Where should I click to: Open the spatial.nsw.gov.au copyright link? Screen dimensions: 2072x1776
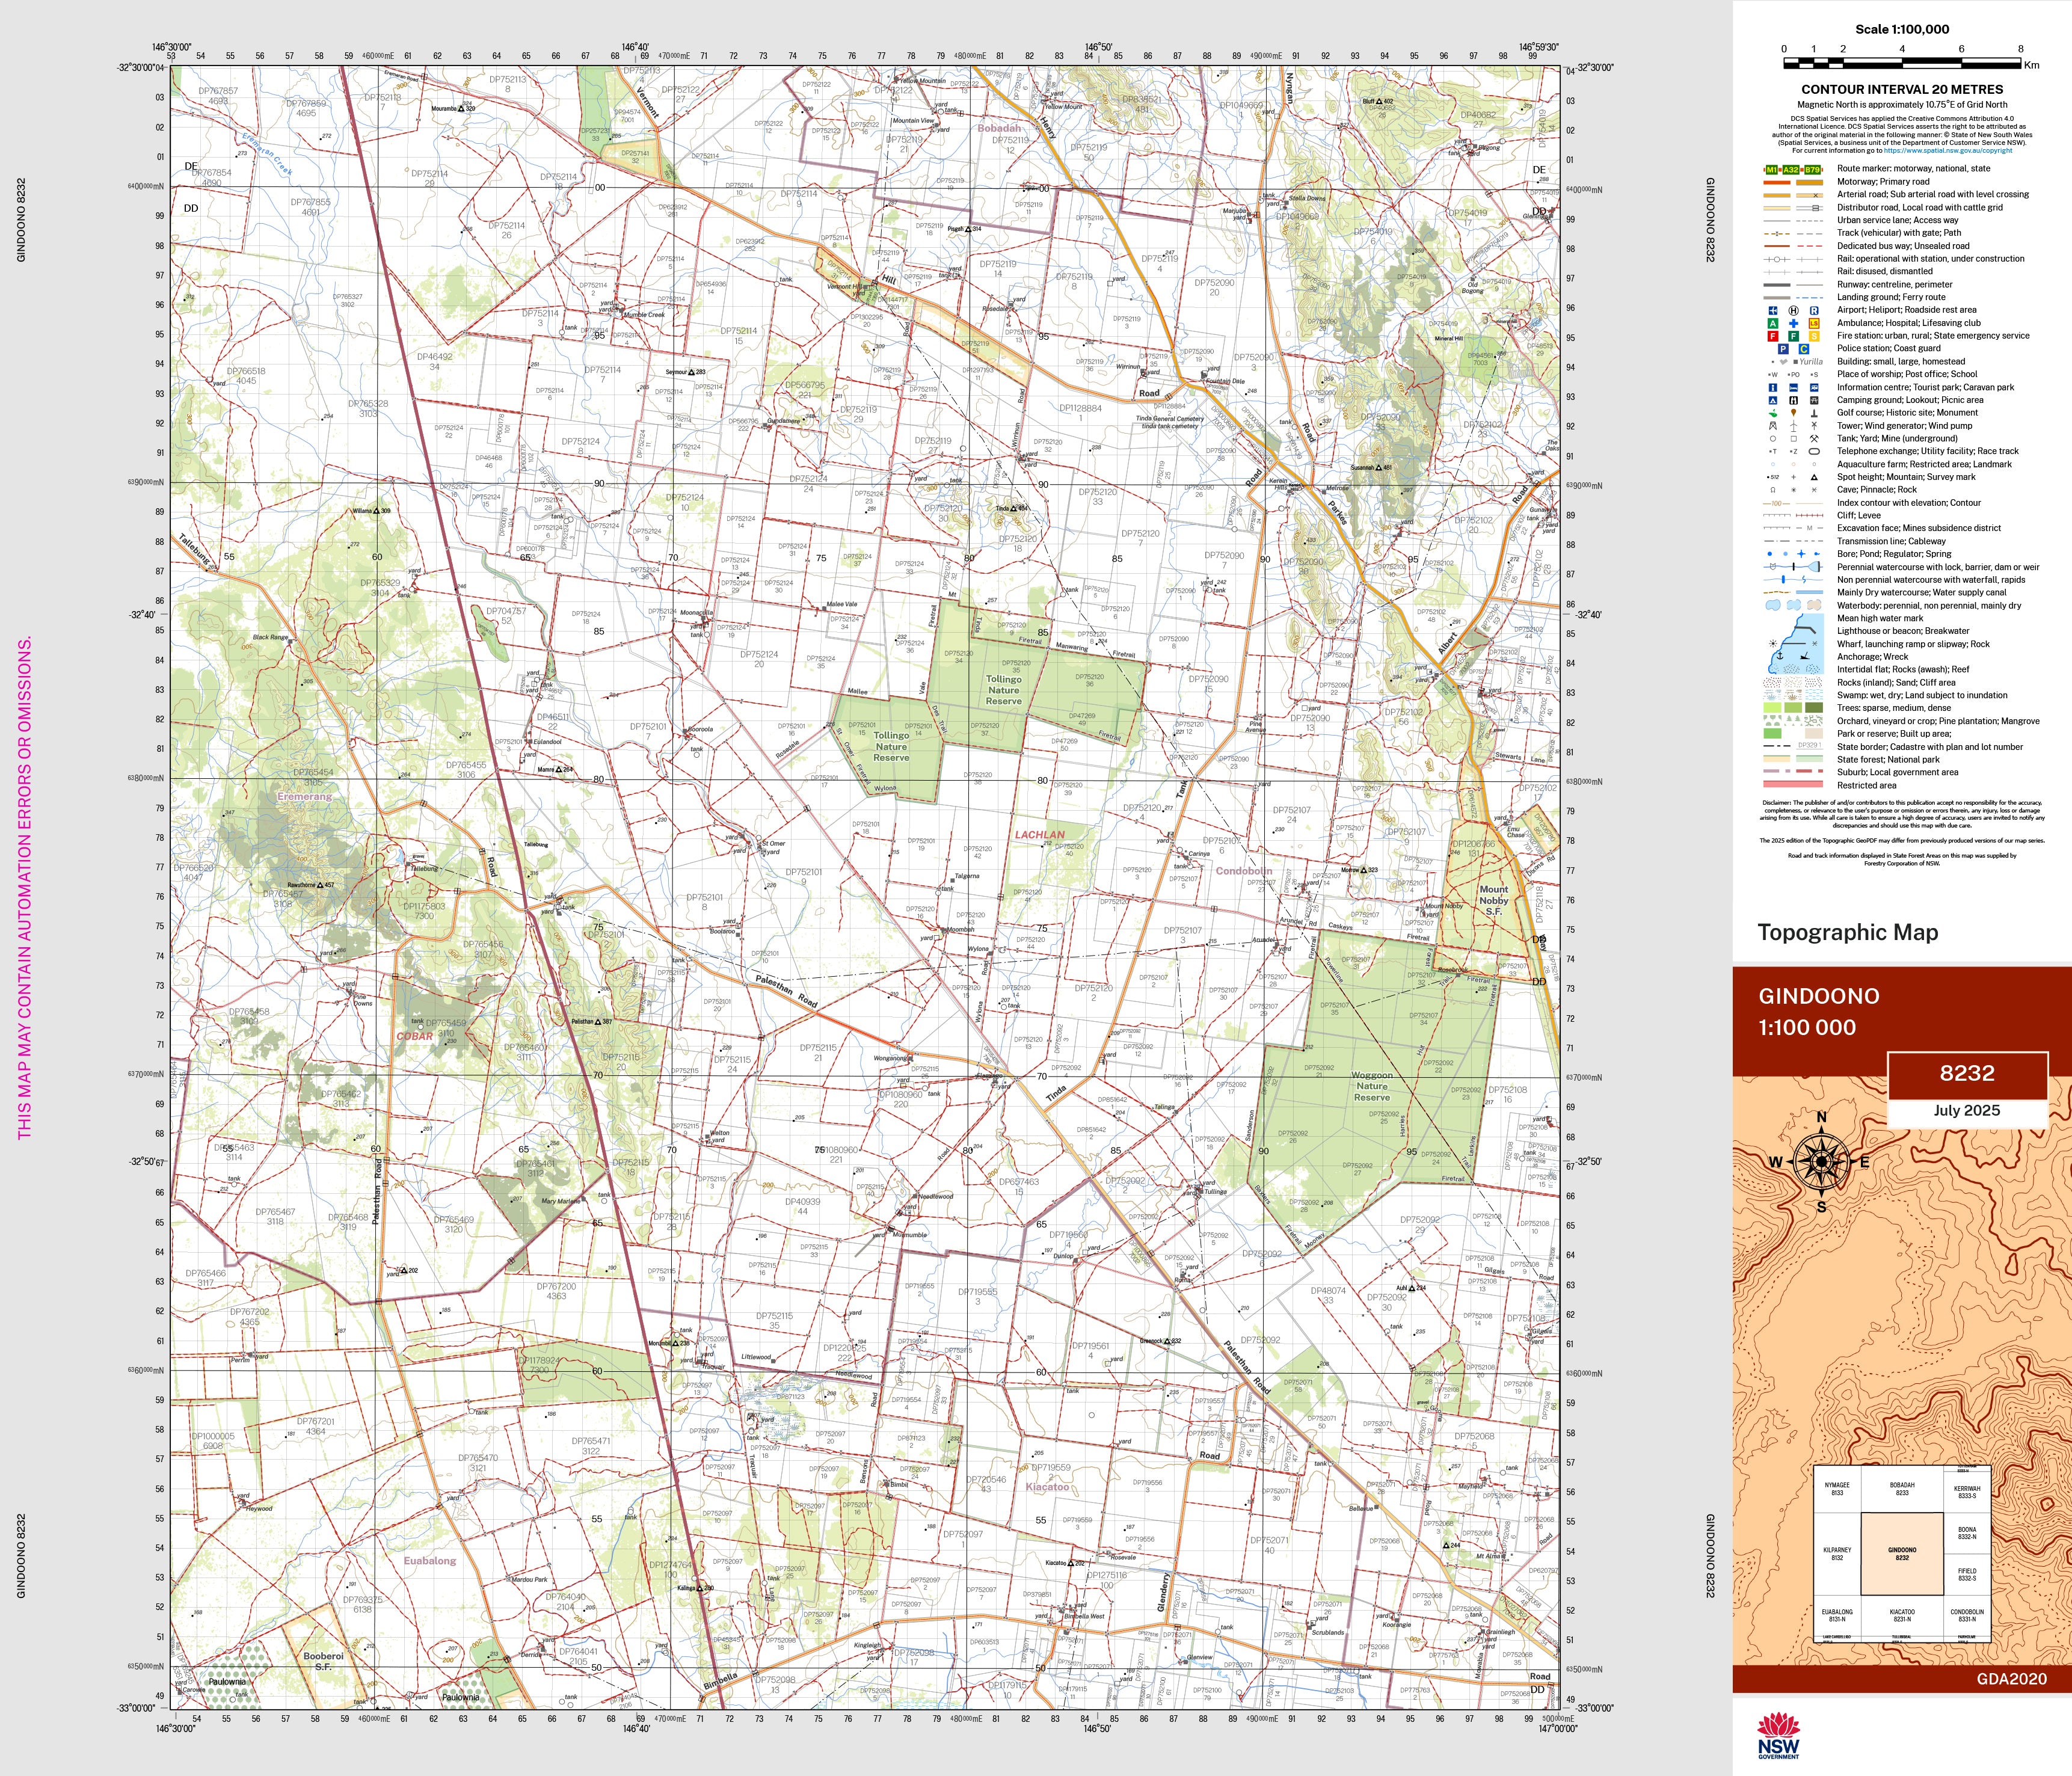point(1948,151)
